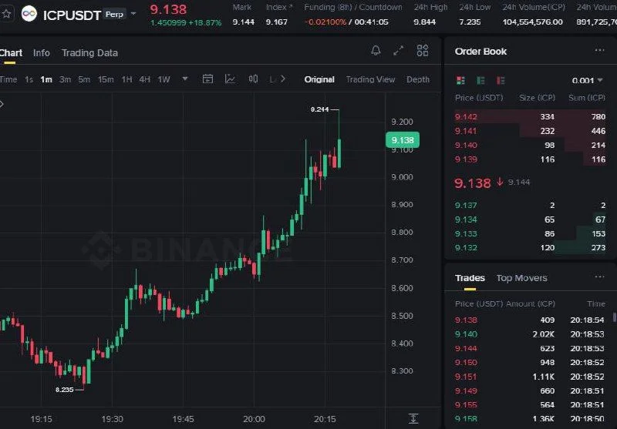The height and width of the screenshot is (429, 617).
Task: Select 1m time interval
Action: (46, 79)
